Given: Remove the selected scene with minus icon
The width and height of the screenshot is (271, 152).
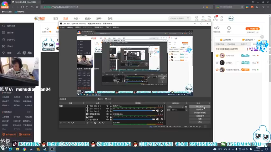Looking at the screenshot, I should pos(65,123).
